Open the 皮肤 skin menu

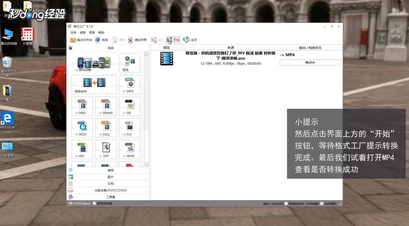pyautogui.click(x=83, y=33)
